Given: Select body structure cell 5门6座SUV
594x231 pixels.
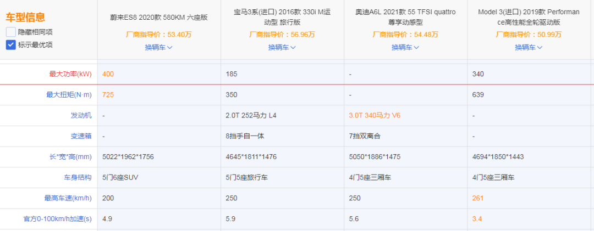Looking at the screenshot, I should [x=120, y=177].
